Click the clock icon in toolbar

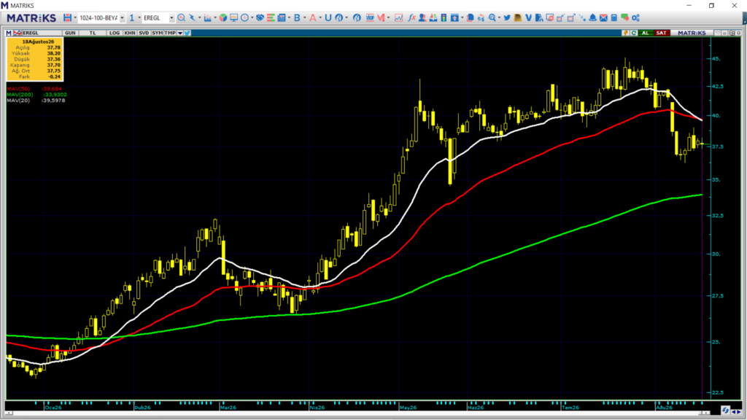pyautogui.click(x=244, y=17)
